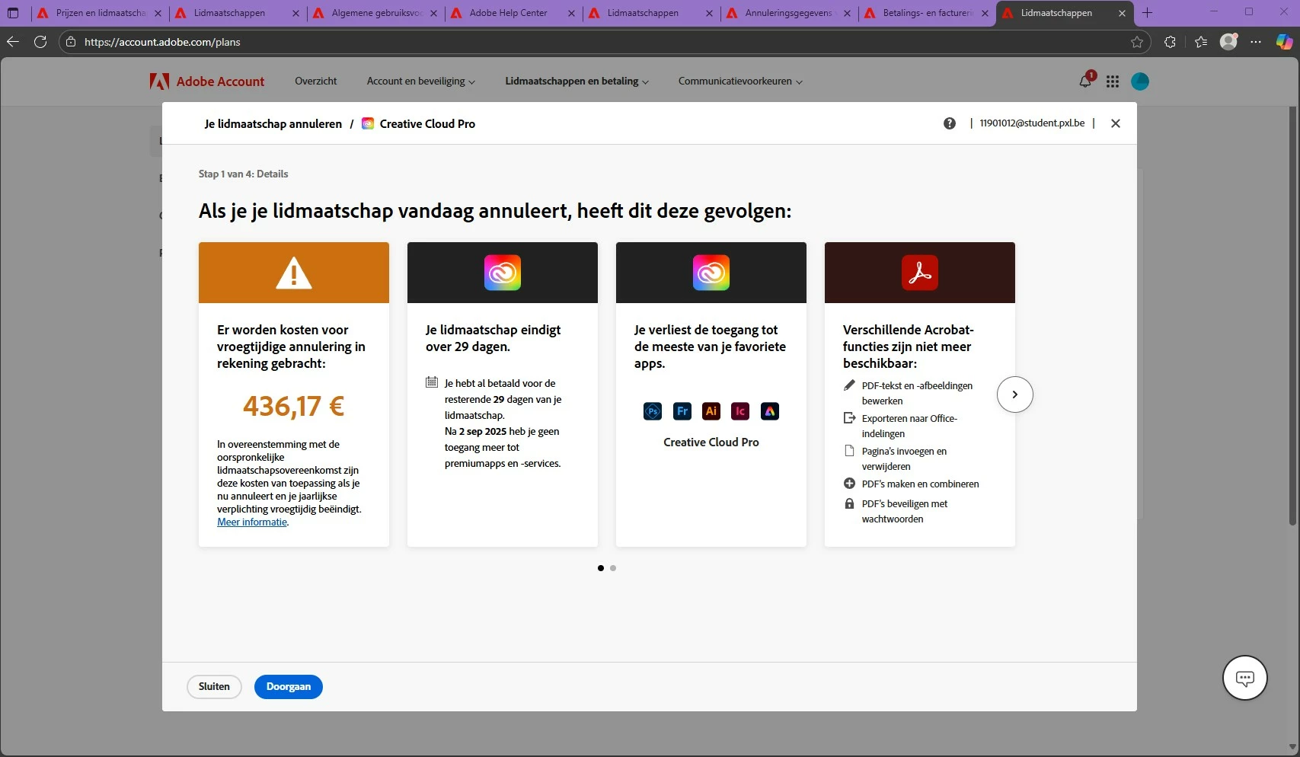Click the help question mark icon
Viewport: 1300px width, 757px height.
coord(949,123)
